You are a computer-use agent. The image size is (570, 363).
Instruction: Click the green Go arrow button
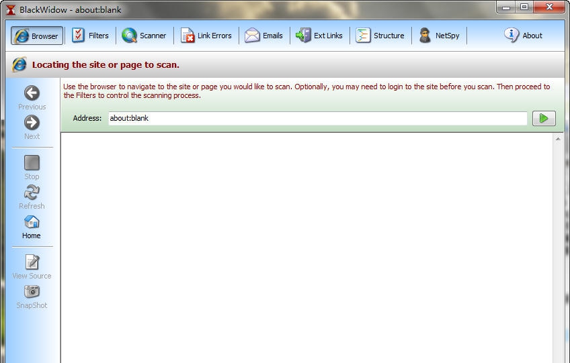[544, 118]
